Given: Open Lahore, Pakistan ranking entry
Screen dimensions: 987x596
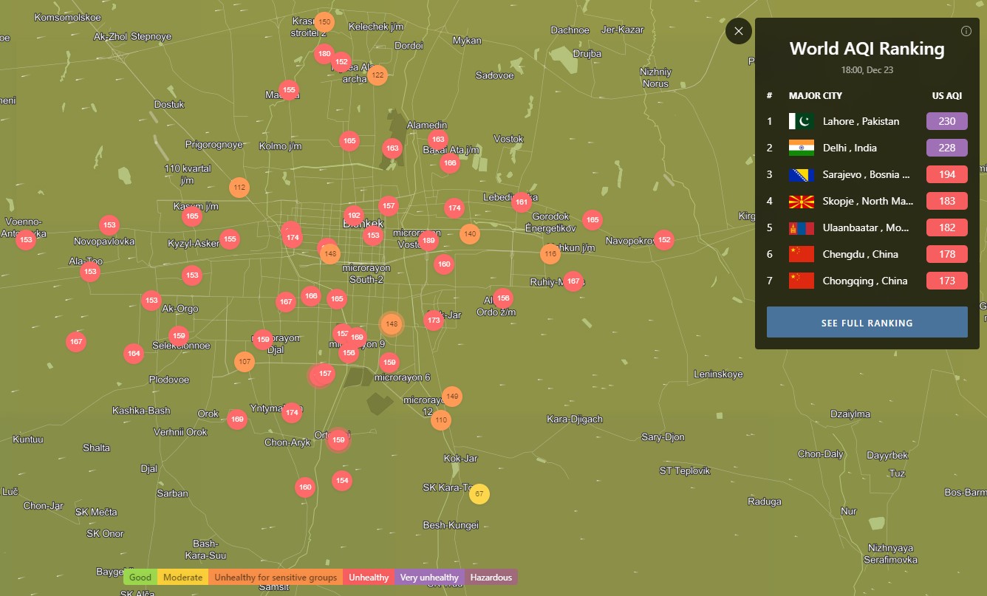Looking at the screenshot, I should tap(861, 121).
